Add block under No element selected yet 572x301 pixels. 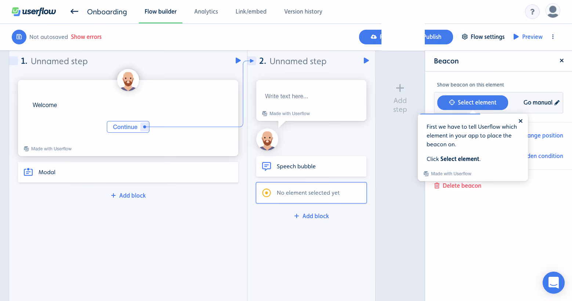(x=311, y=216)
